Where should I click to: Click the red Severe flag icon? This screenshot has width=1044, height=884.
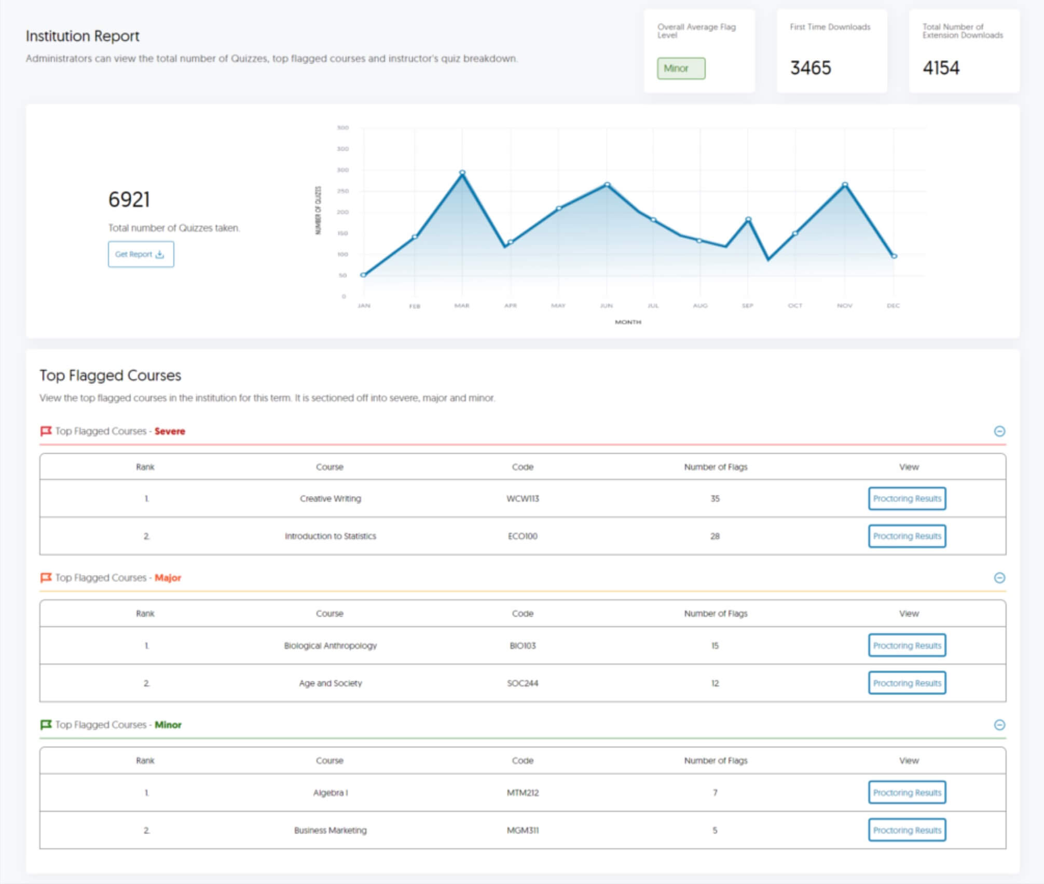point(46,431)
